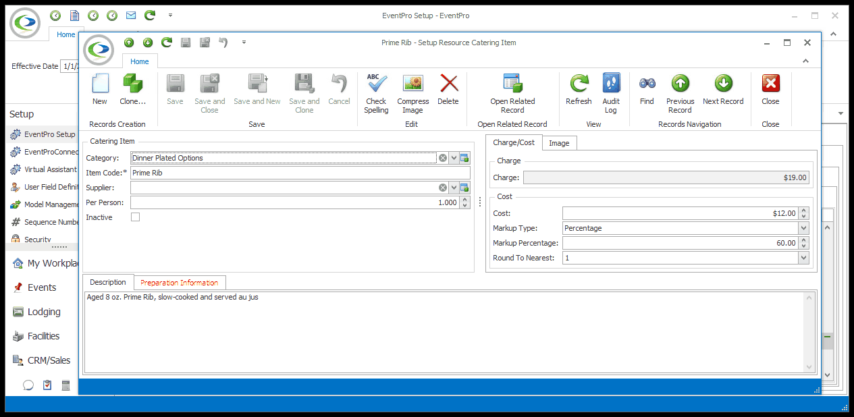Open Facilities in the navigation pane
This screenshot has width=854, height=417.
(x=43, y=336)
